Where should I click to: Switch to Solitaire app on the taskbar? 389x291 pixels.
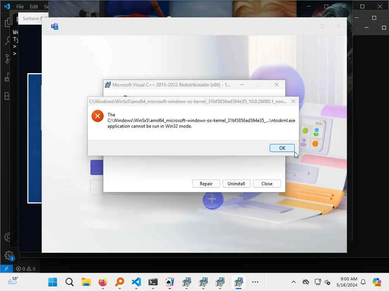170,282
